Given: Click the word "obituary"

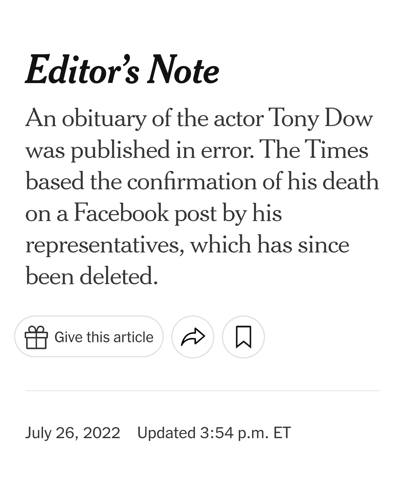Looking at the screenshot, I should [x=104, y=118].
